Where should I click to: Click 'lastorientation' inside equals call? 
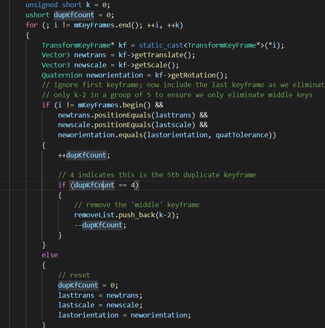[177, 135]
